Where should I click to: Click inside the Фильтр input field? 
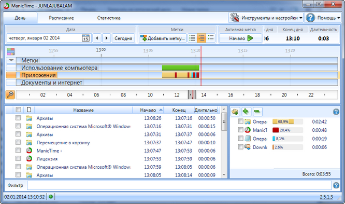click(179, 185)
